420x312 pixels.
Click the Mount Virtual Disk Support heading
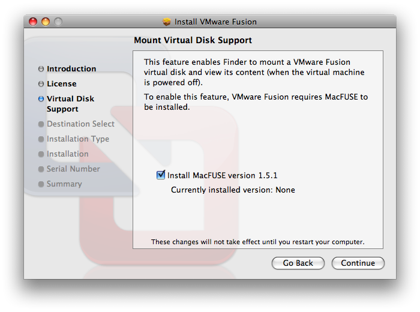pyautogui.click(x=193, y=40)
